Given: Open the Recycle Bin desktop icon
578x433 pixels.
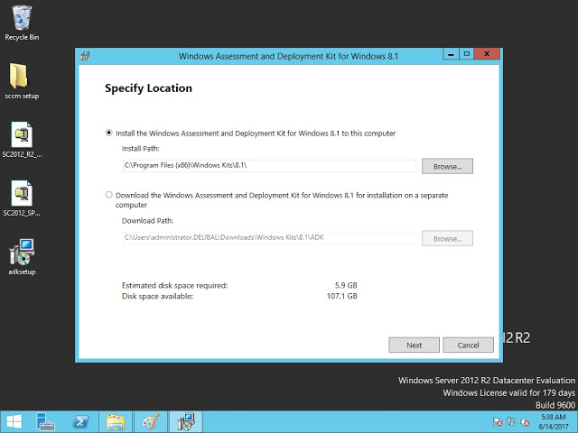Looking at the screenshot, I should pos(22,18).
